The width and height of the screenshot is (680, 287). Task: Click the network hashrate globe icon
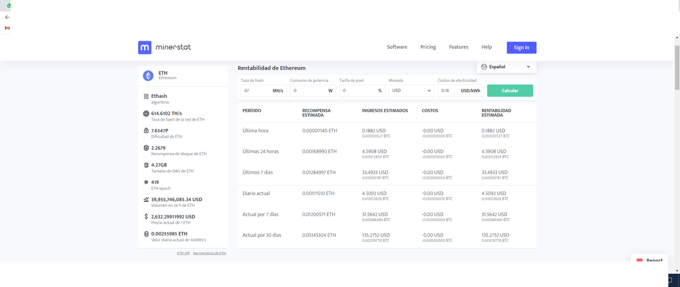pos(146,114)
